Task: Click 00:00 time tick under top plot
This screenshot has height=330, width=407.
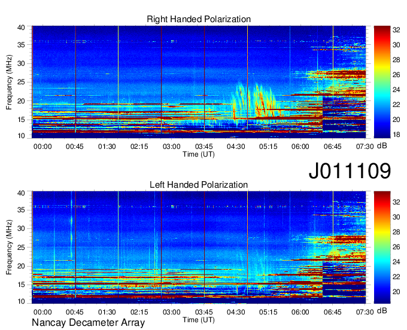Action: coord(42,146)
